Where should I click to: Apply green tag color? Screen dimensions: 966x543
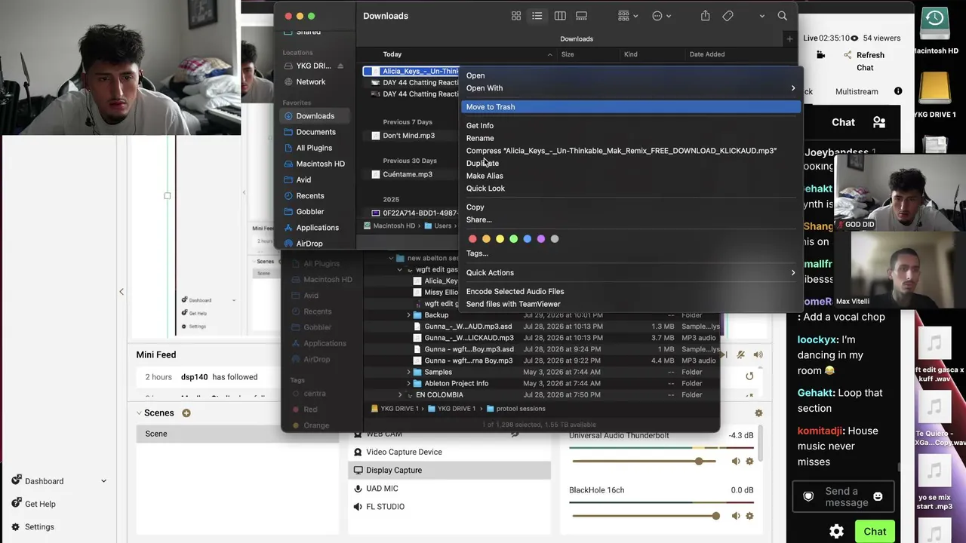click(513, 239)
